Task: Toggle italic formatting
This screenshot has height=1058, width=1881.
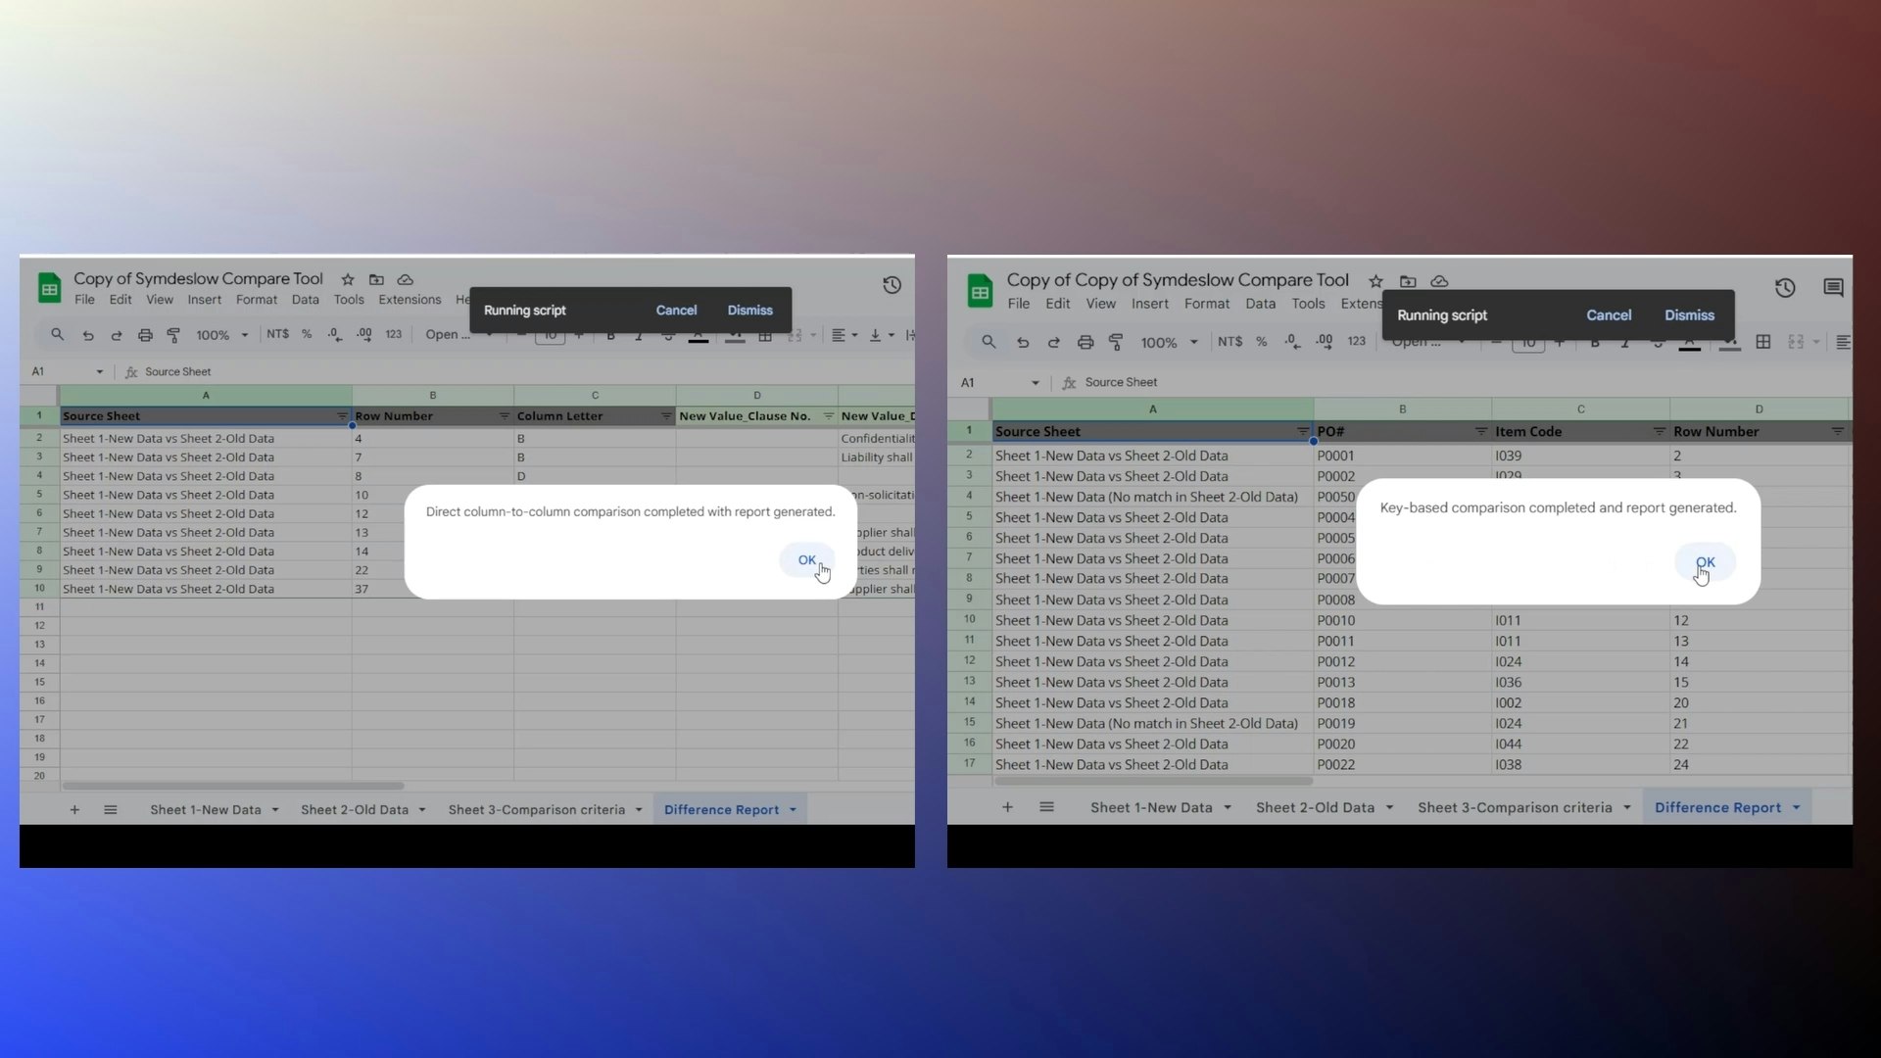Action: [638, 334]
